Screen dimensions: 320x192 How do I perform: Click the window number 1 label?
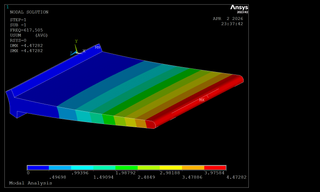(7, 7)
